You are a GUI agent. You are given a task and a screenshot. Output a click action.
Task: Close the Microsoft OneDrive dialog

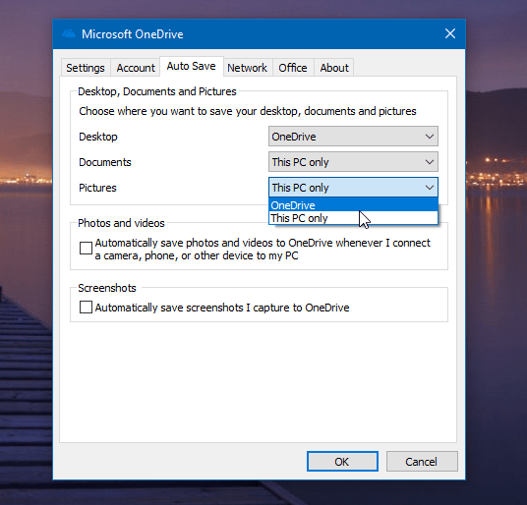point(450,33)
